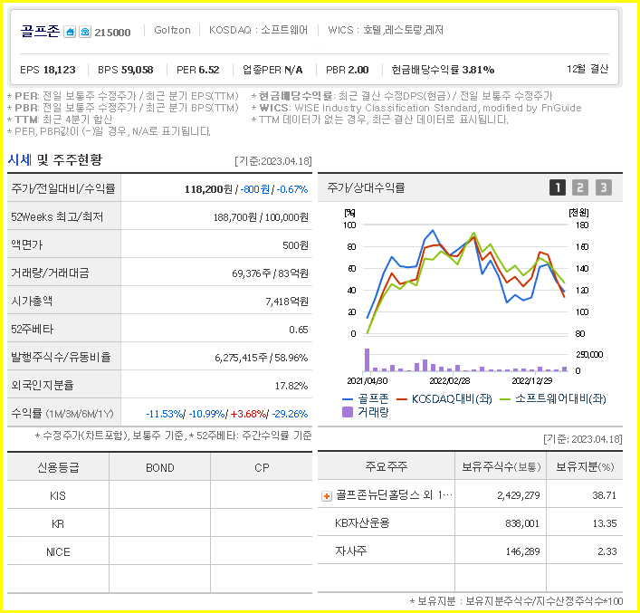This screenshot has height=613, width=640.
Task: Click the KOSDAQ : 소프트웨어 classification text
Action: coord(258,30)
